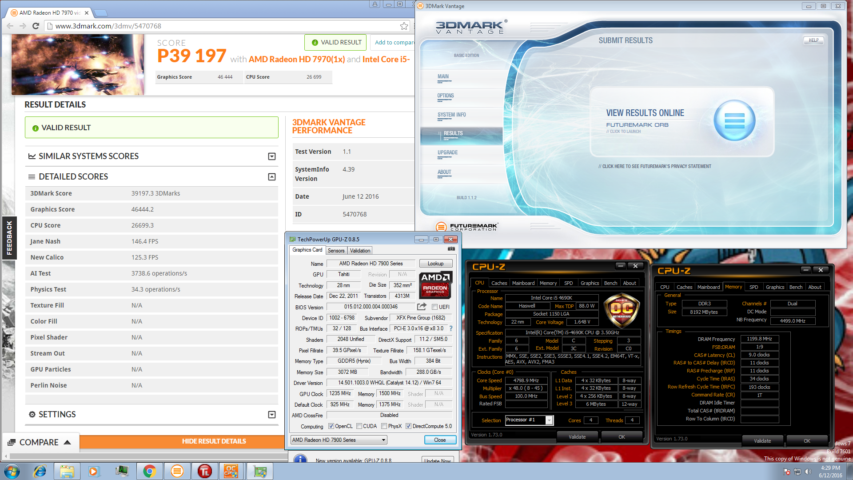Expand the Settings section
Image resolution: width=853 pixels, height=480 pixels.
[x=272, y=415]
